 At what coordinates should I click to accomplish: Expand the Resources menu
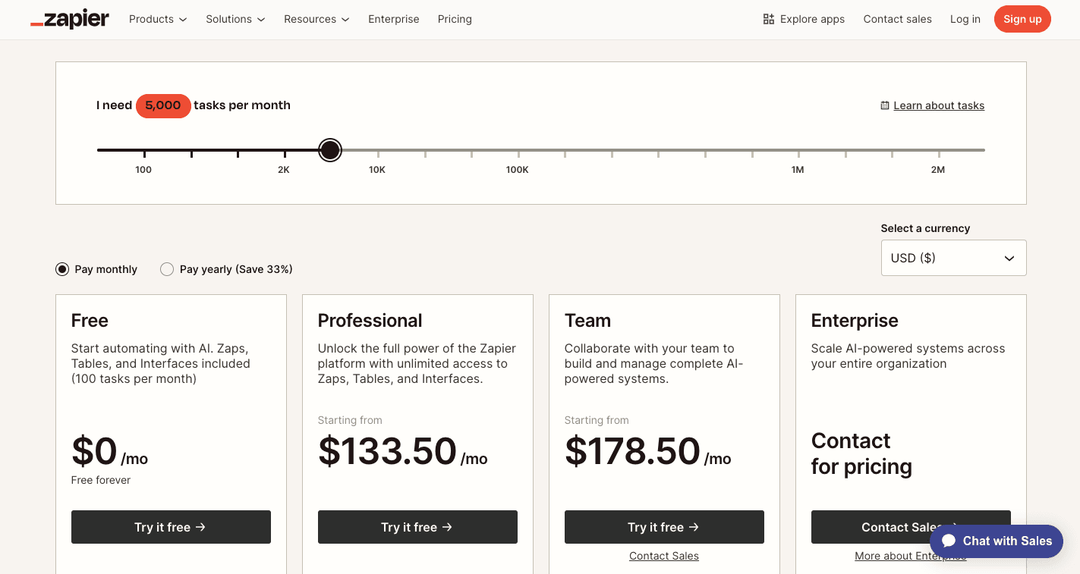click(316, 19)
